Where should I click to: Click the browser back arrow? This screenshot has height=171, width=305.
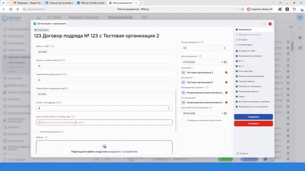coord(4,9)
